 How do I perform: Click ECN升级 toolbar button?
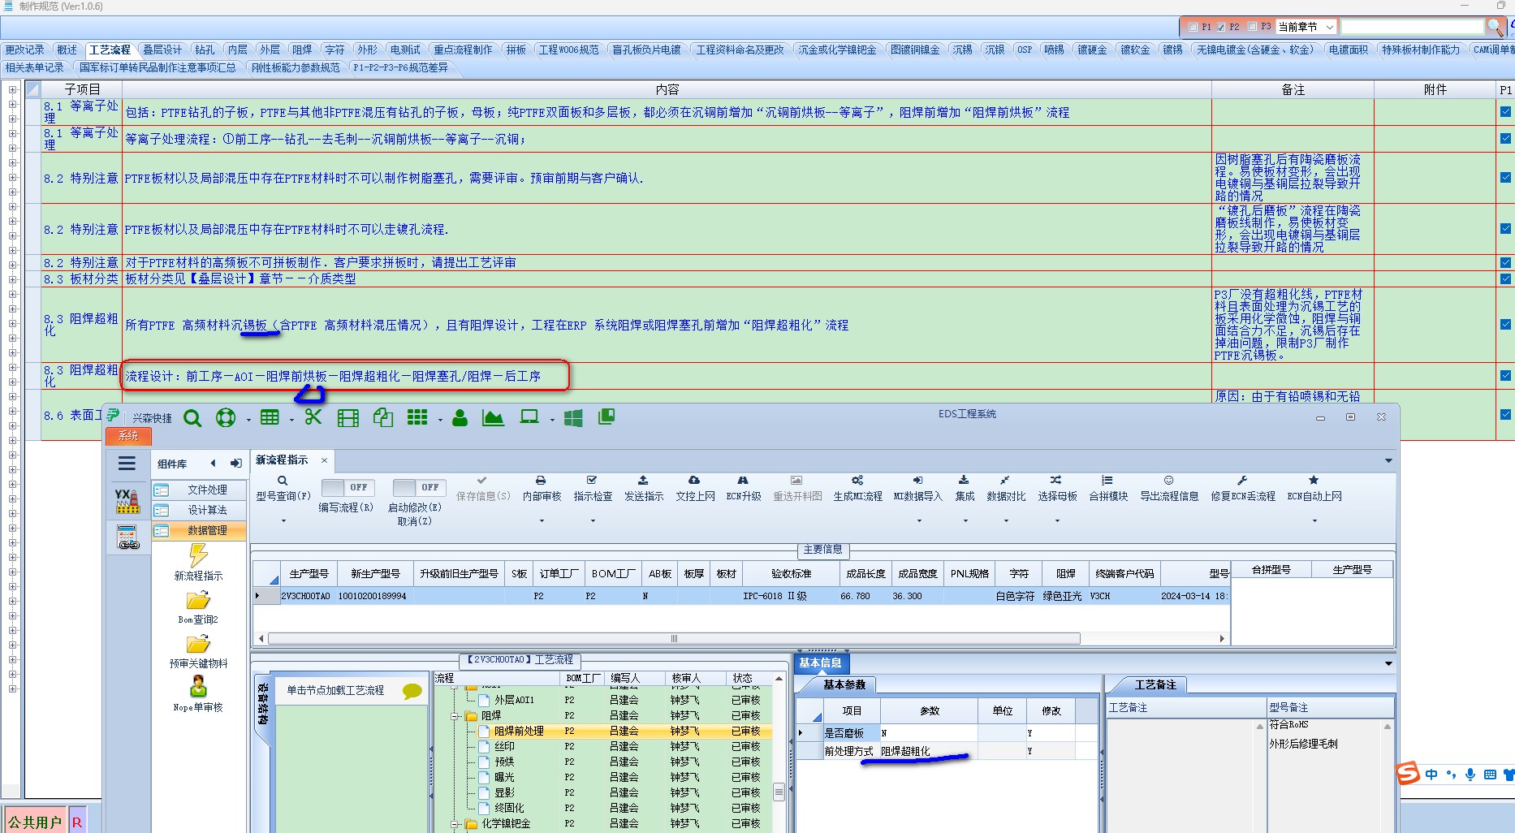tap(744, 489)
